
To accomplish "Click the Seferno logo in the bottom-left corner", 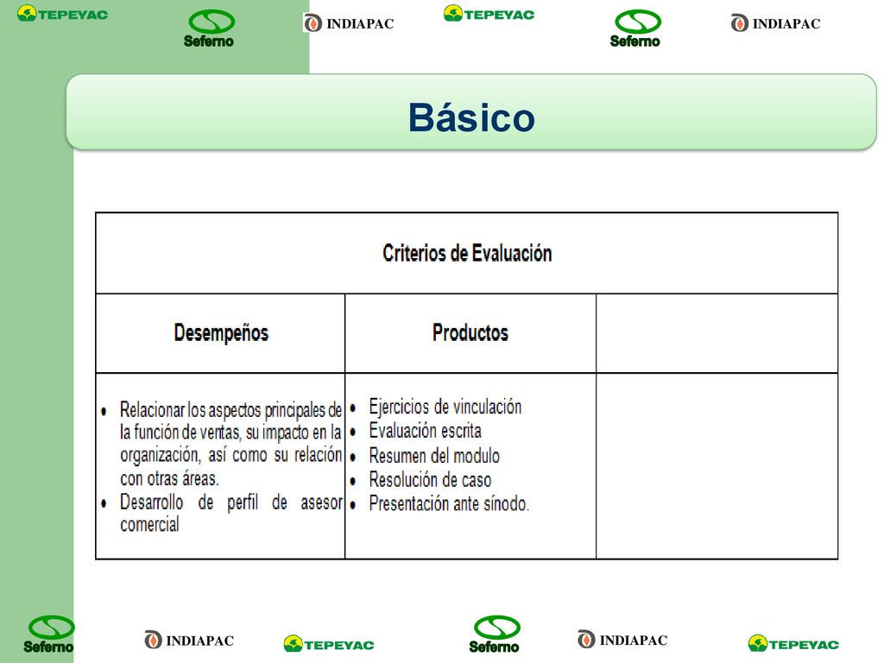I will point(49,635).
